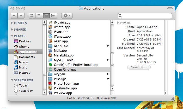Click the Open Grid.app hand icon
Viewport: 183px width, 109px height.
click(50, 69)
